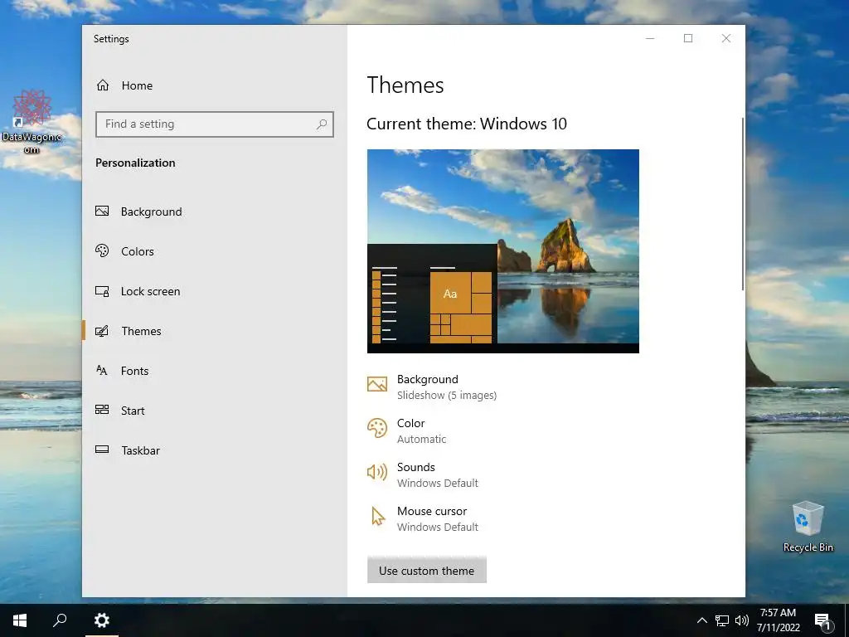This screenshot has height=637, width=849.
Task: Click the taskbar clock showing 7:57 AM
Action: point(778,620)
